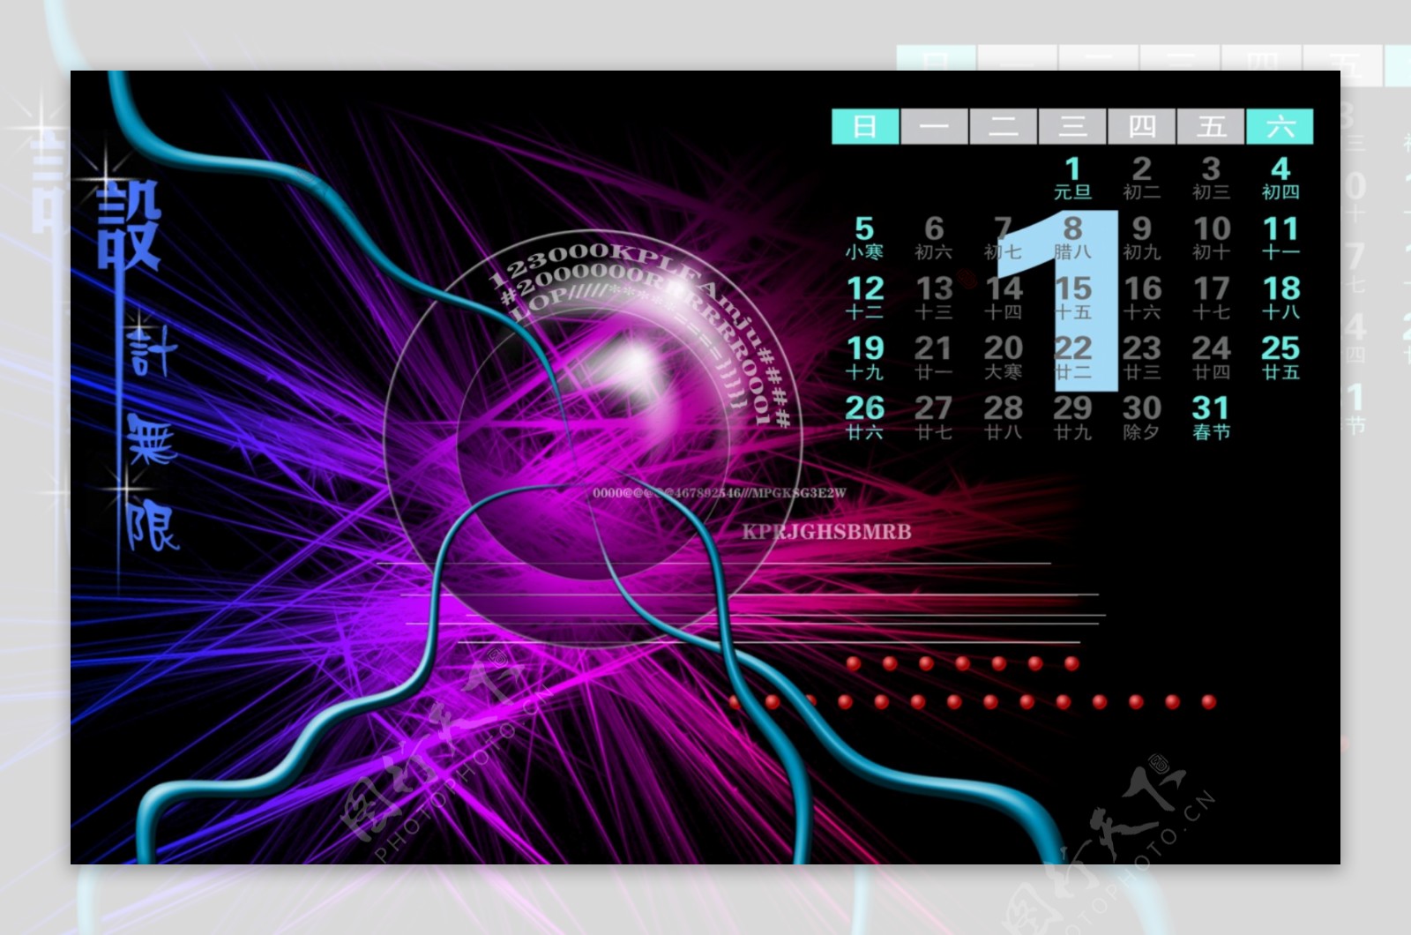This screenshot has width=1411, height=935.
Task: Pick date 22 labeled 廿二
Action: click(x=1072, y=357)
